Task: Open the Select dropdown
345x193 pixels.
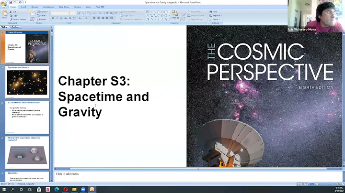Action: click(x=215, y=20)
